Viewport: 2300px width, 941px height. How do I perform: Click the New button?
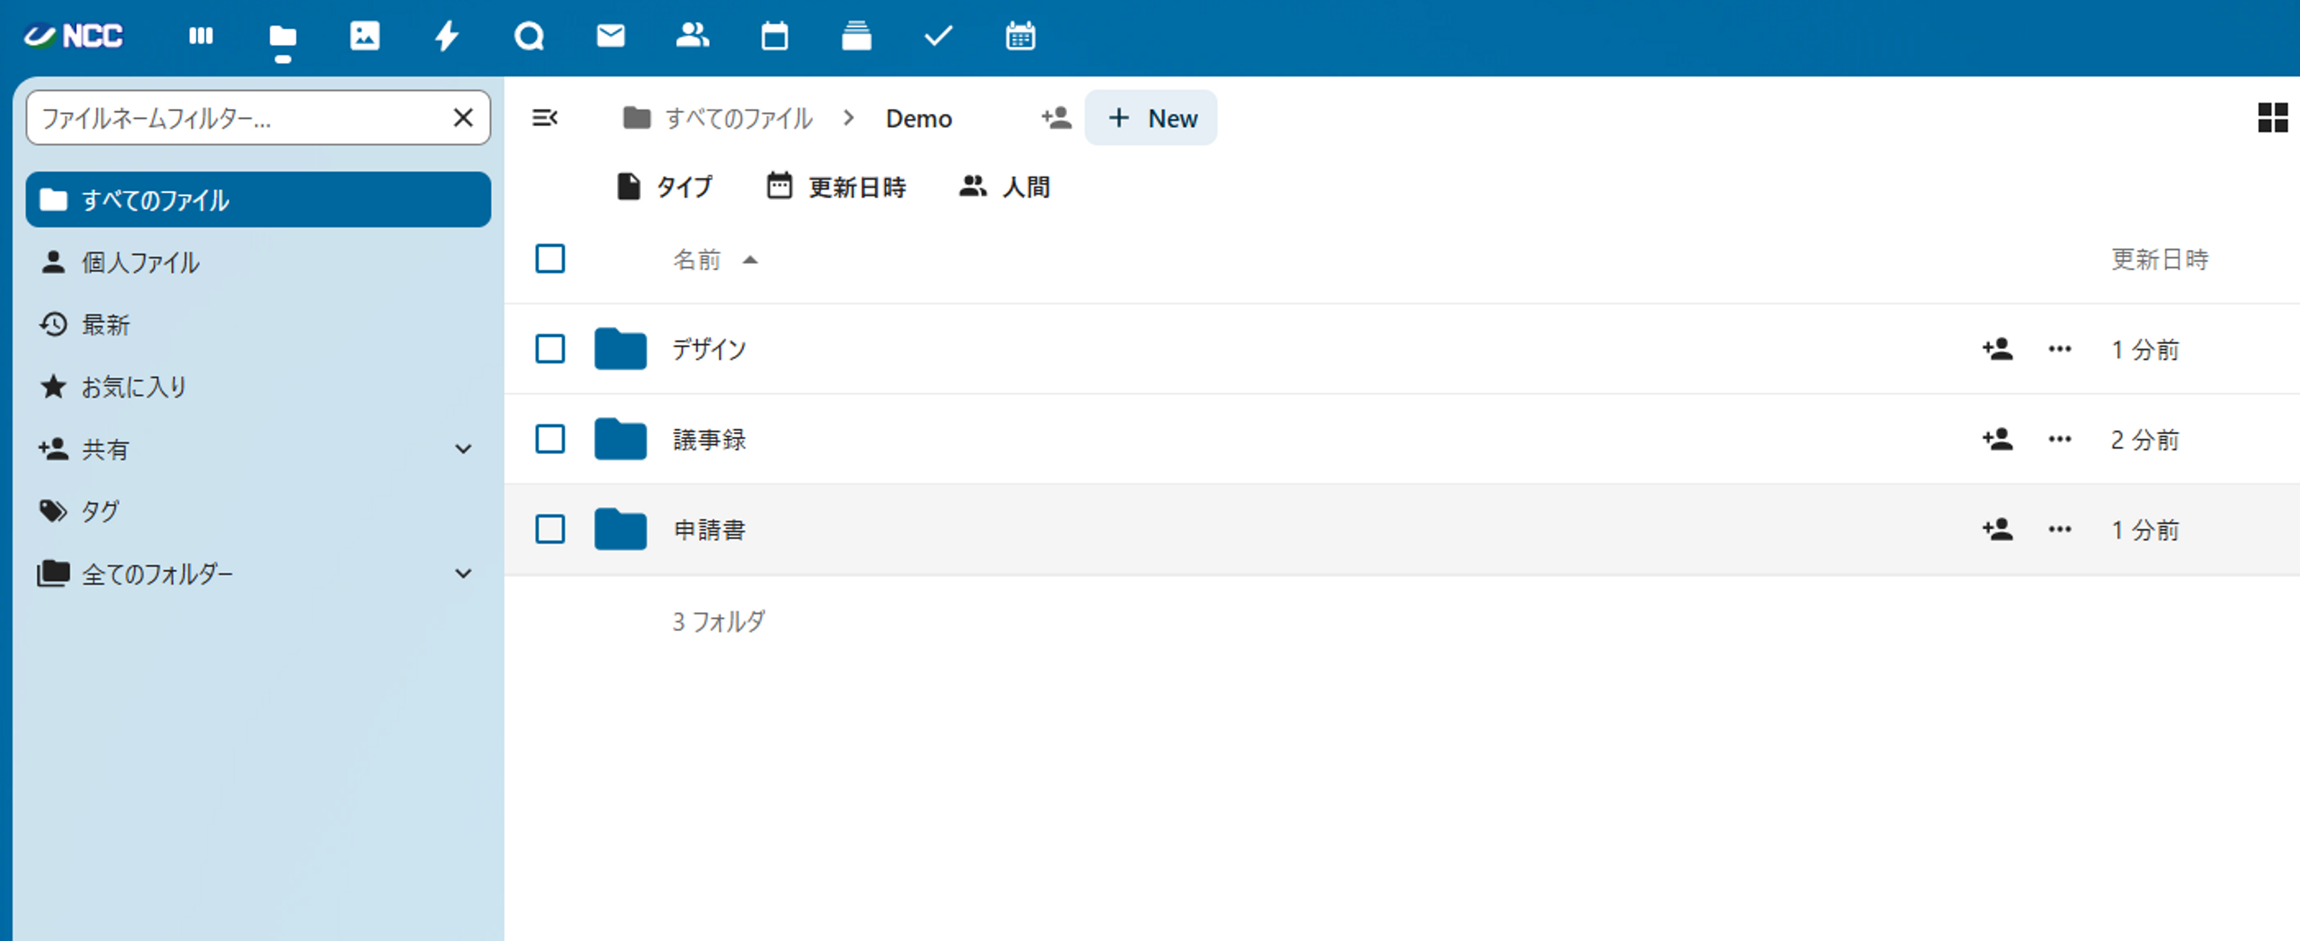1151,118
